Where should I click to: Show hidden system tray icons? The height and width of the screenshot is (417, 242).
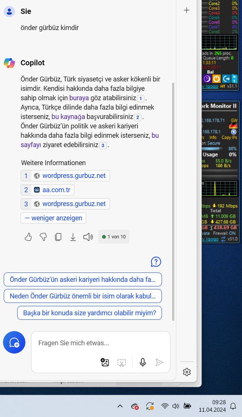pos(120,406)
